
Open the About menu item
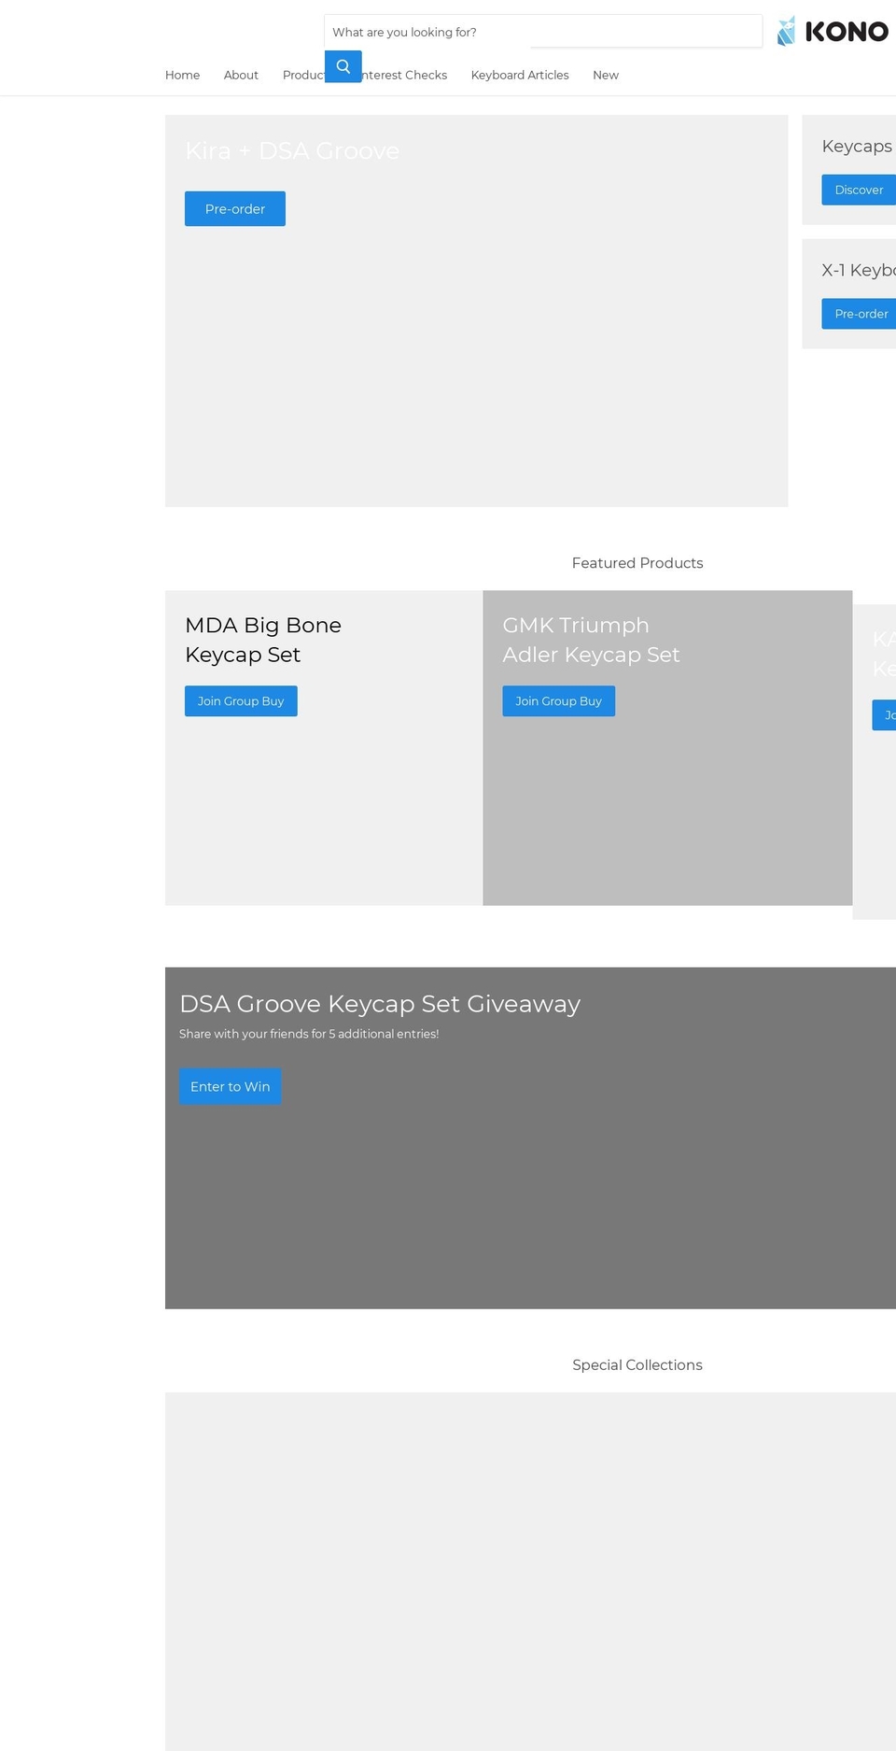coord(241,75)
